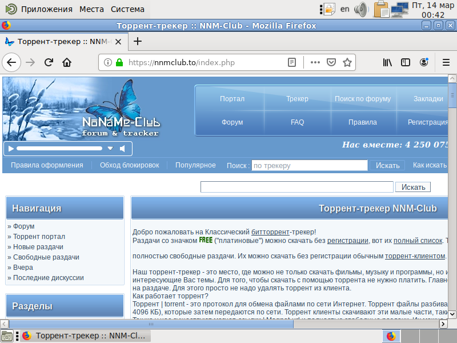Open the Популярное link
The width and height of the screenshot is (457, 343).
tap(195, 165)
